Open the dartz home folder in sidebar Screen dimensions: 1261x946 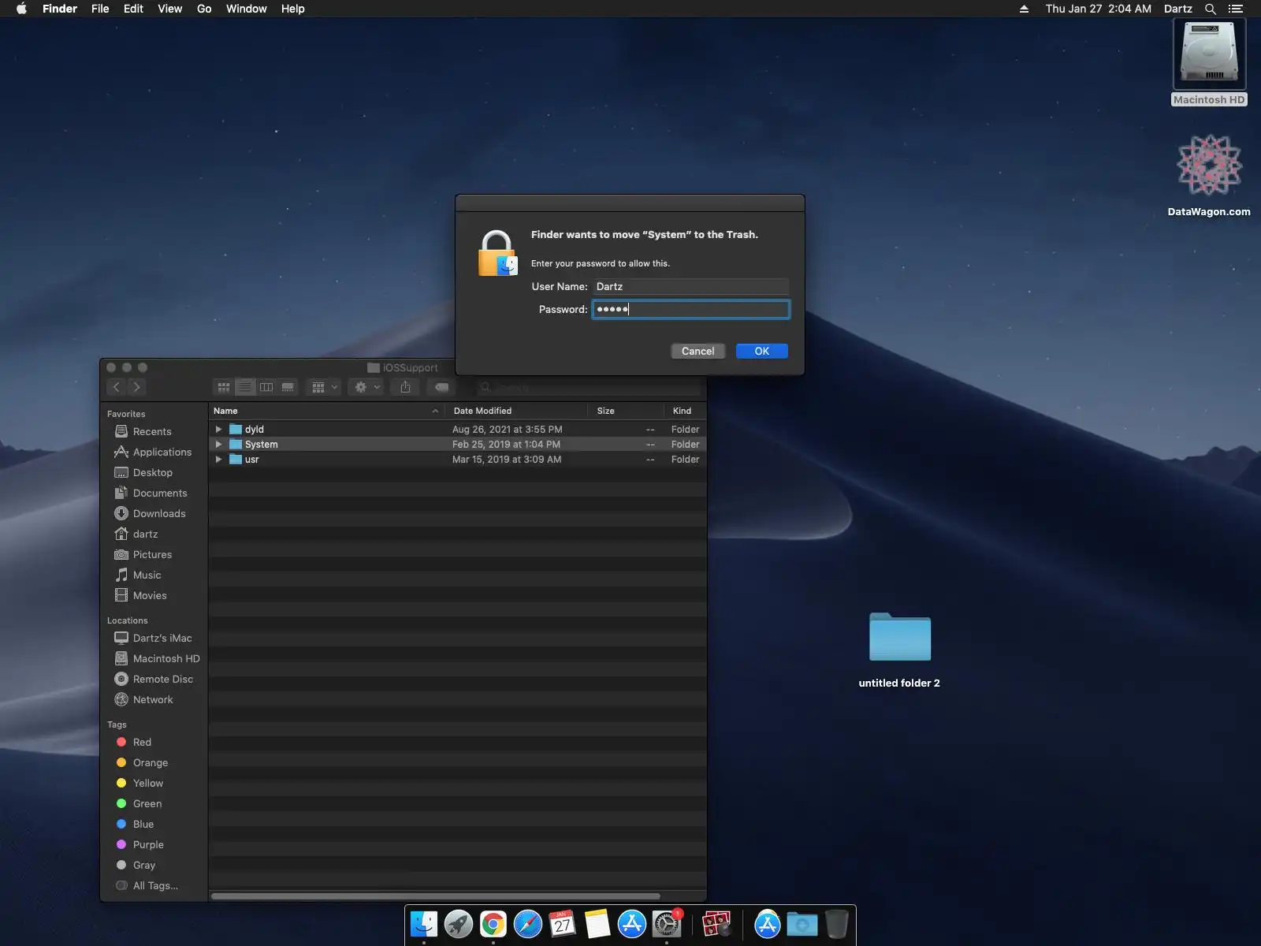click(136, 534)
